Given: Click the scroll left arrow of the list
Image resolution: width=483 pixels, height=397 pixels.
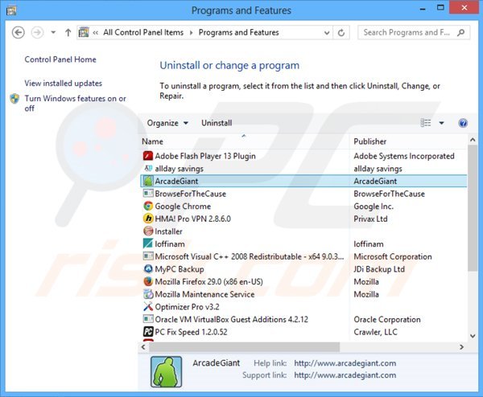Looking at the screenshot, I should 143,347.
